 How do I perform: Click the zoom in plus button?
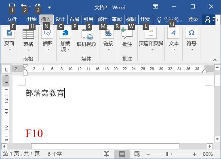[195, 154]
